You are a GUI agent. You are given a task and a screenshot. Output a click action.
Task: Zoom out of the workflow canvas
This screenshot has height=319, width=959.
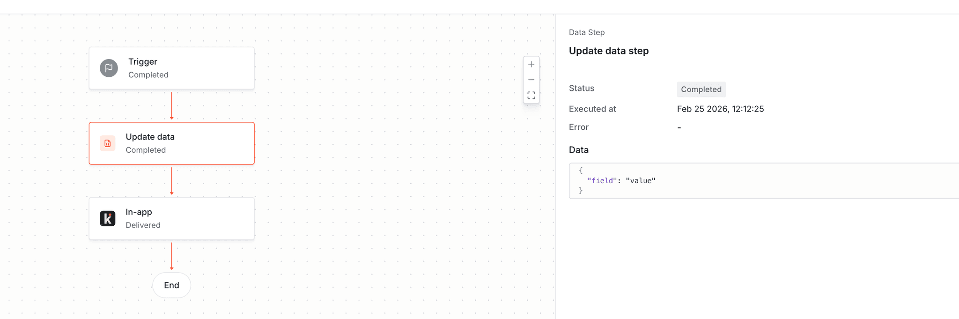pyautogui.click(x=531, y=80)
